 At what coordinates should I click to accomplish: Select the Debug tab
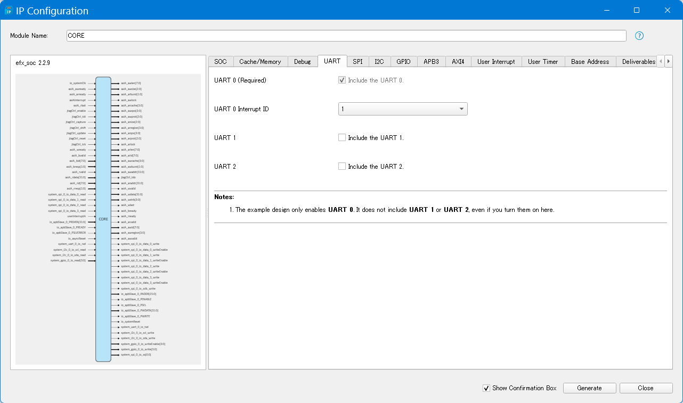click(x=302, y=62)
